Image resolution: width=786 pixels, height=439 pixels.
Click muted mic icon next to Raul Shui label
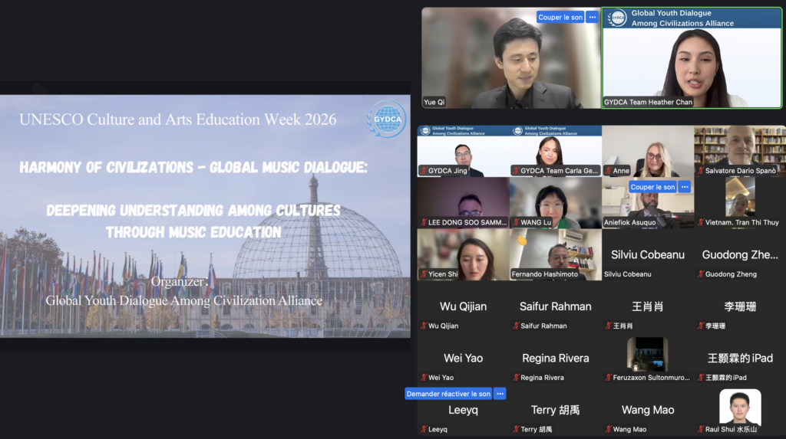tap(700, 429)
